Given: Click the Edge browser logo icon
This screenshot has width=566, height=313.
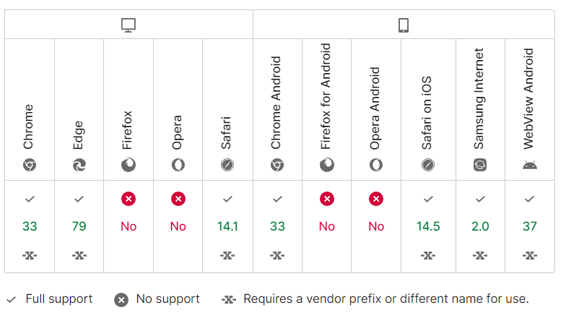Looking at the screenshot, I should [79, 165].
